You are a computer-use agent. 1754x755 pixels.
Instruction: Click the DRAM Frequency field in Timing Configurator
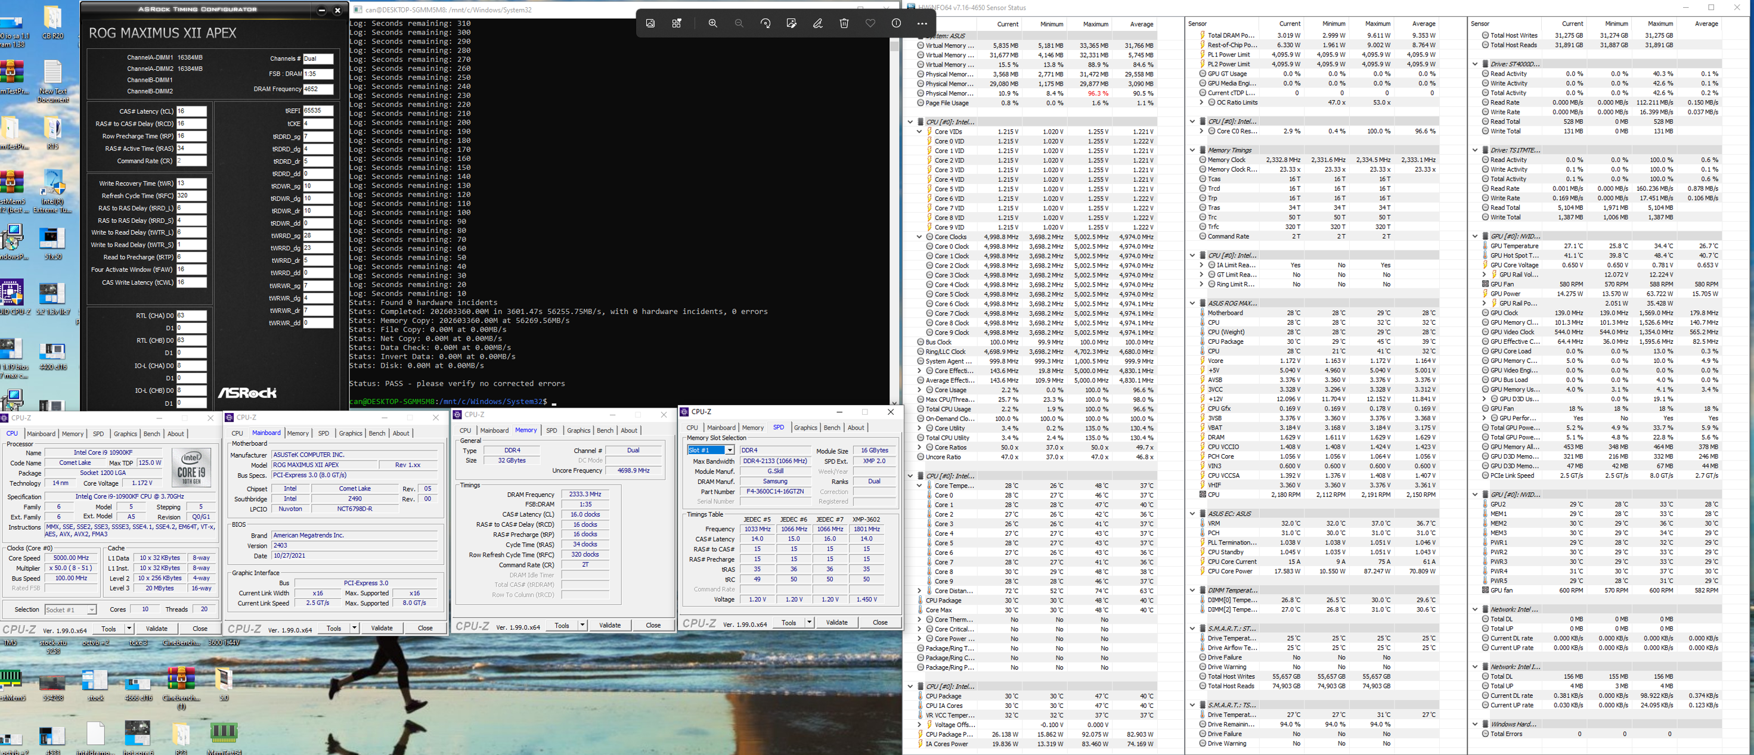tap(318, 89)
